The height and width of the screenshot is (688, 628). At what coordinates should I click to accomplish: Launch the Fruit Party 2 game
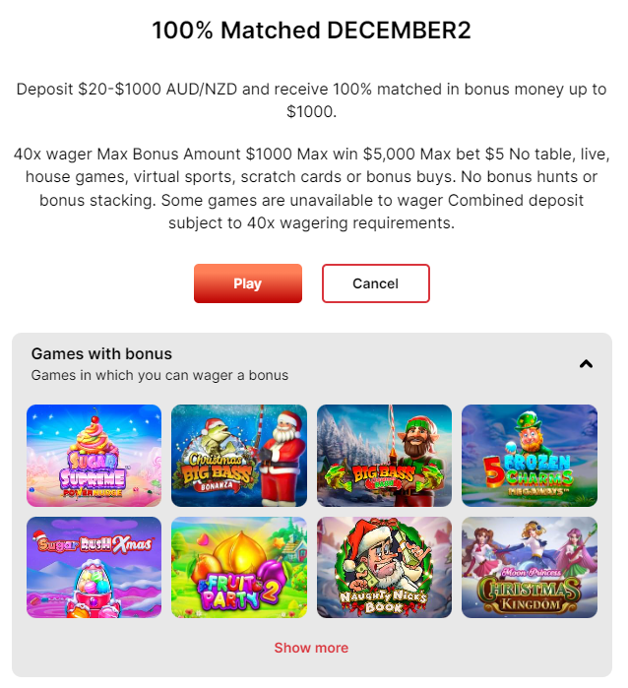[x=239, y=567]
